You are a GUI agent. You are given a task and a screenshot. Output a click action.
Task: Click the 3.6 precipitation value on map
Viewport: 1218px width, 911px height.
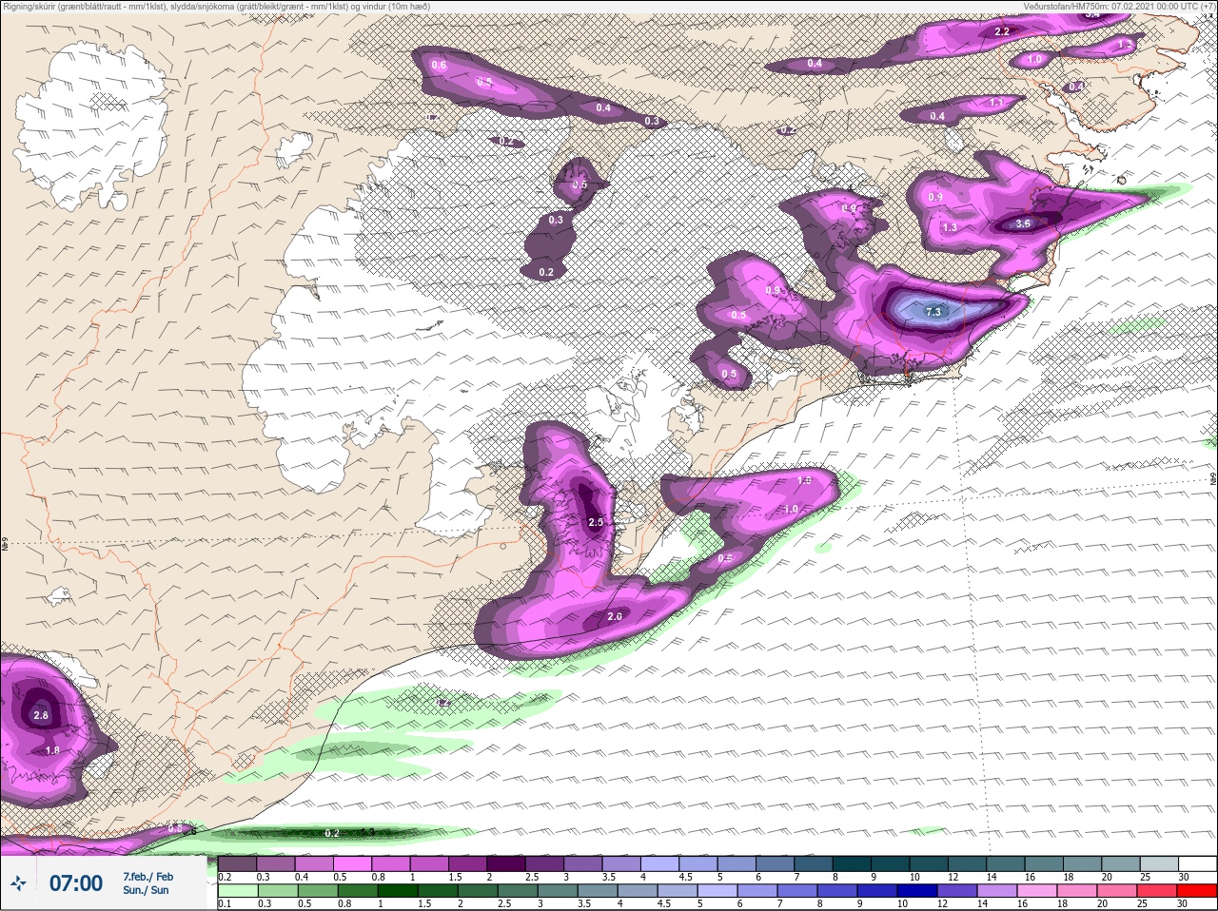coord(1023,223)
